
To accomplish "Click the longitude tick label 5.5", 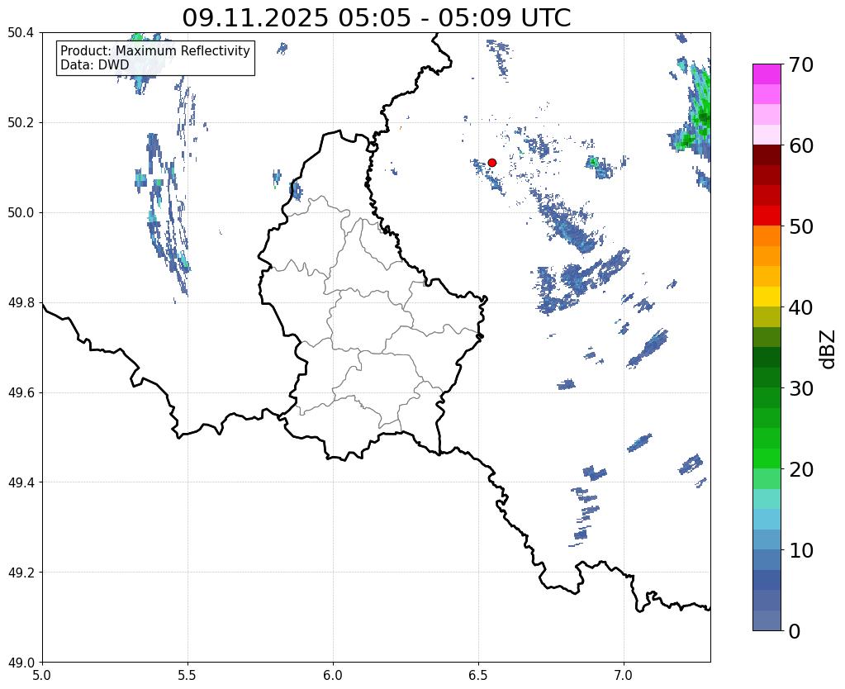I will point(188,676).
